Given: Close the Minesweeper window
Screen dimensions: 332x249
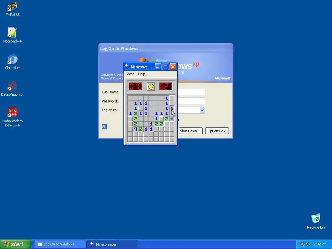Looking at the screenshot, I should click(x=173, y=67).
